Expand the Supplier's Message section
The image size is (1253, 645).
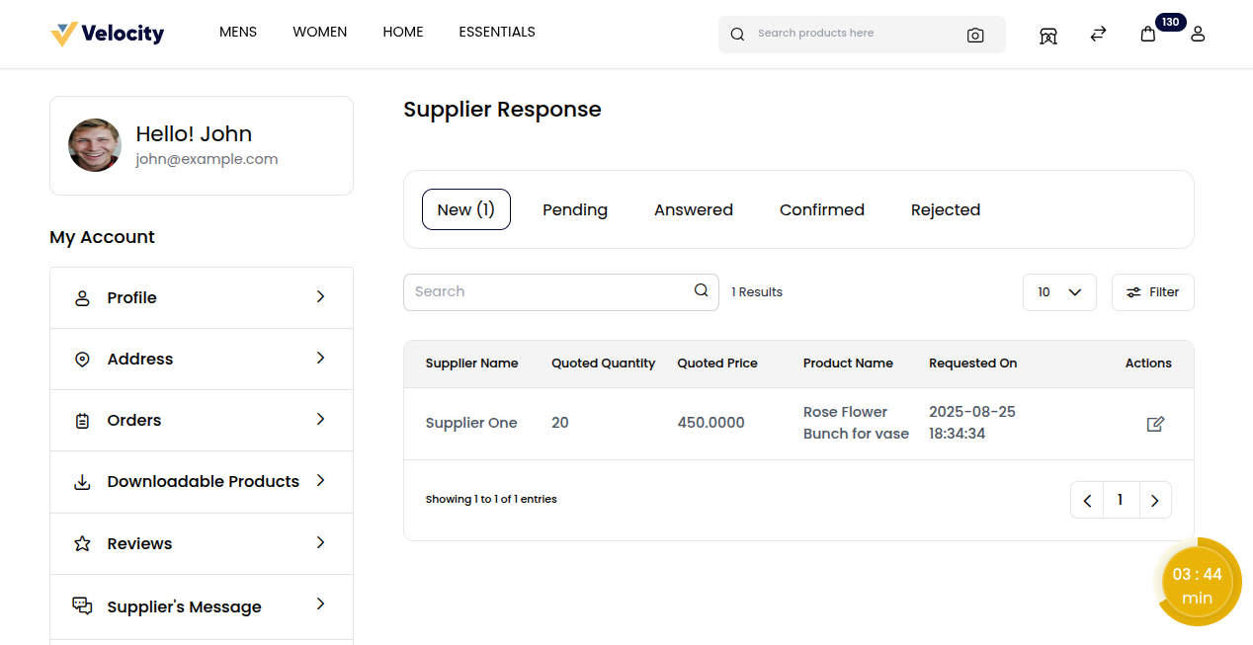coord(201,605)
